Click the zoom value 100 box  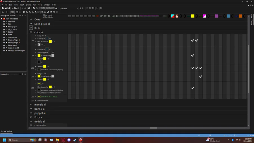(x=12, y=12)
